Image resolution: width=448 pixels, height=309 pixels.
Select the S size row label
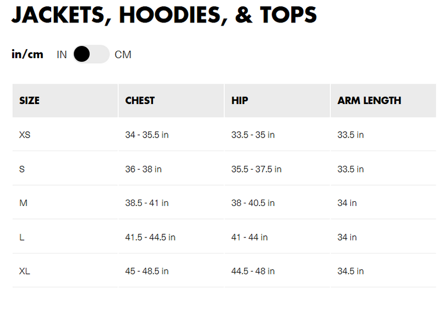pos(22,169)
